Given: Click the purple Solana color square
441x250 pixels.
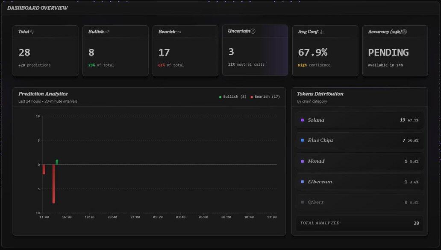Looking at the screenshot, I should pos(303,120).
